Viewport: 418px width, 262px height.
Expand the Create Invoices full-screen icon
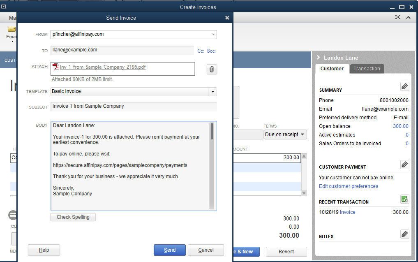click(x=397, y=17)
